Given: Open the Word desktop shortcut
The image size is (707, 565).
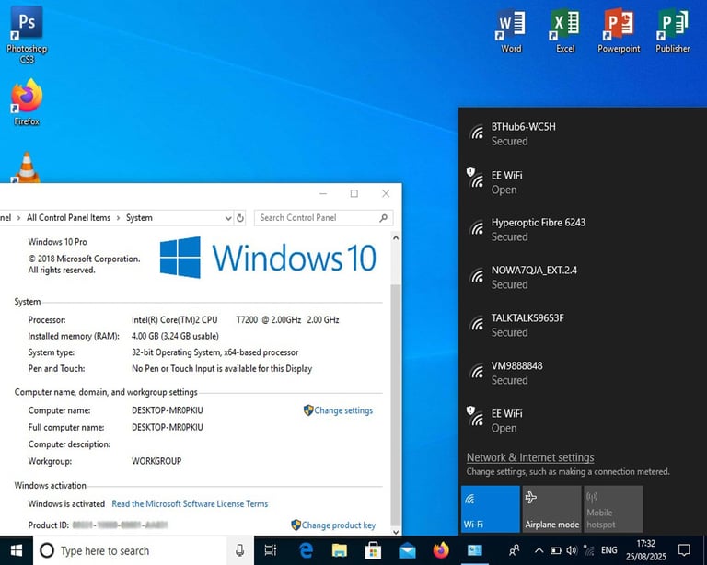Looking at the screenshot, I should [x=511, y=30].
